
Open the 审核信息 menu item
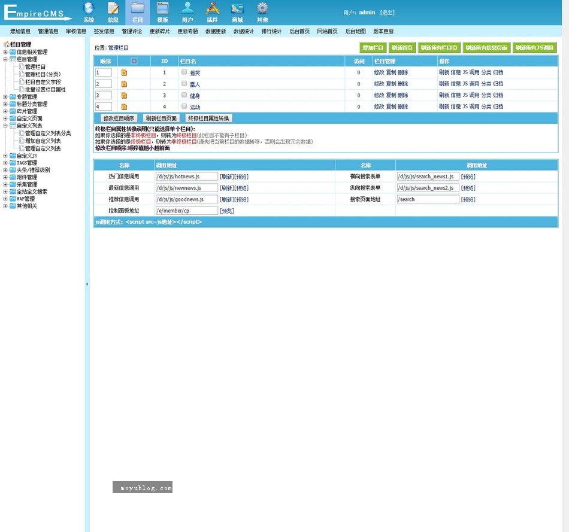[x=76, y=31]
